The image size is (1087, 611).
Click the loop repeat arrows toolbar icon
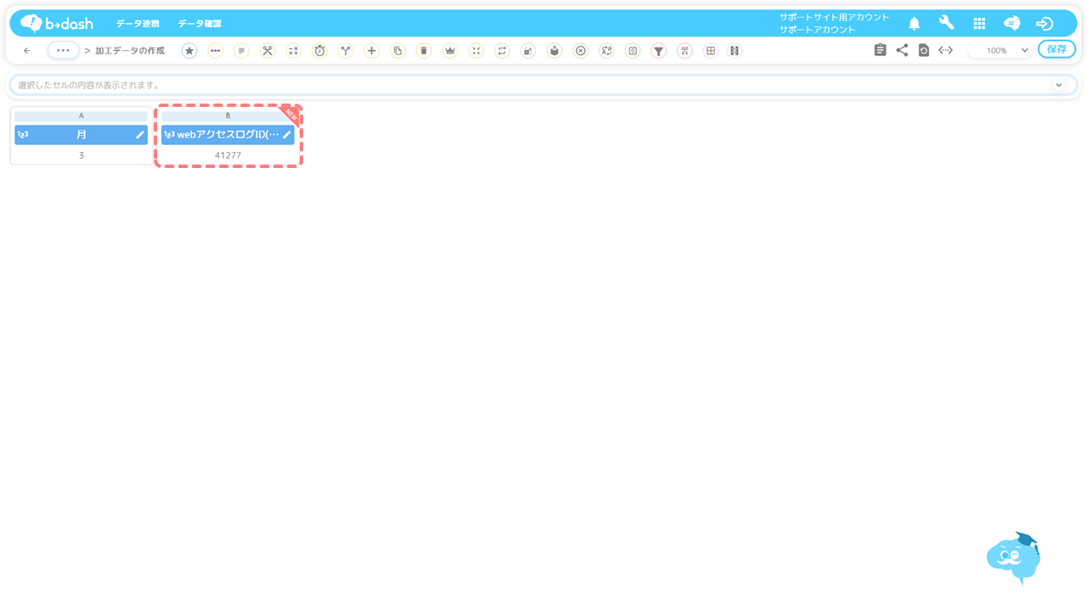(502, 51)
